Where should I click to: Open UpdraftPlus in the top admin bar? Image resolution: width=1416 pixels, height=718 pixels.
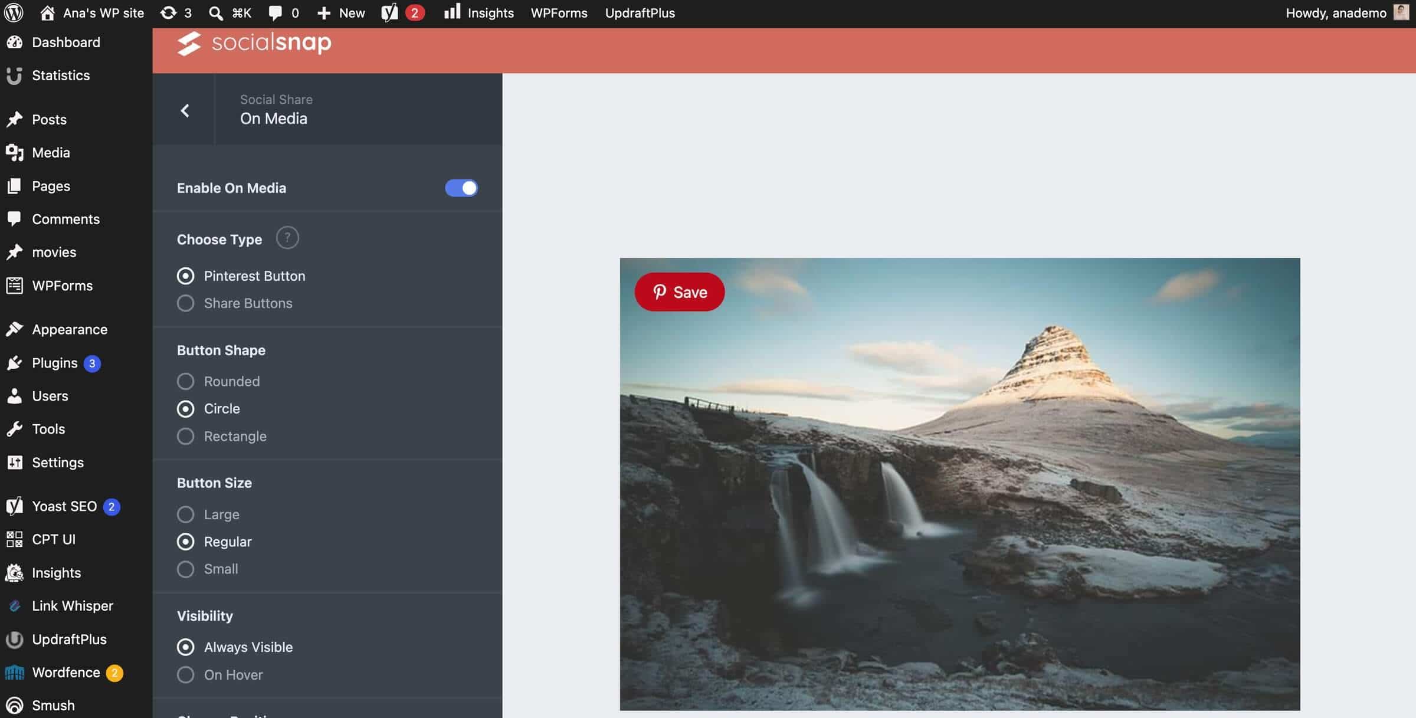click(640, 13)
